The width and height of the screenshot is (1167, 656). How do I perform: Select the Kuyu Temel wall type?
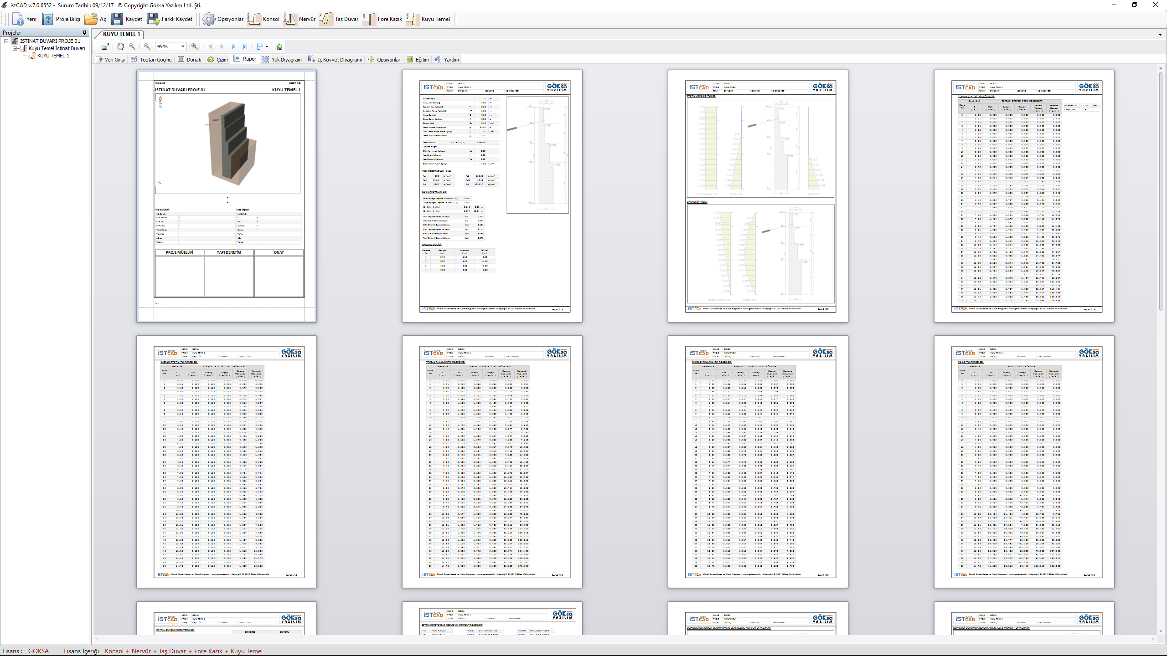point(428,19)
